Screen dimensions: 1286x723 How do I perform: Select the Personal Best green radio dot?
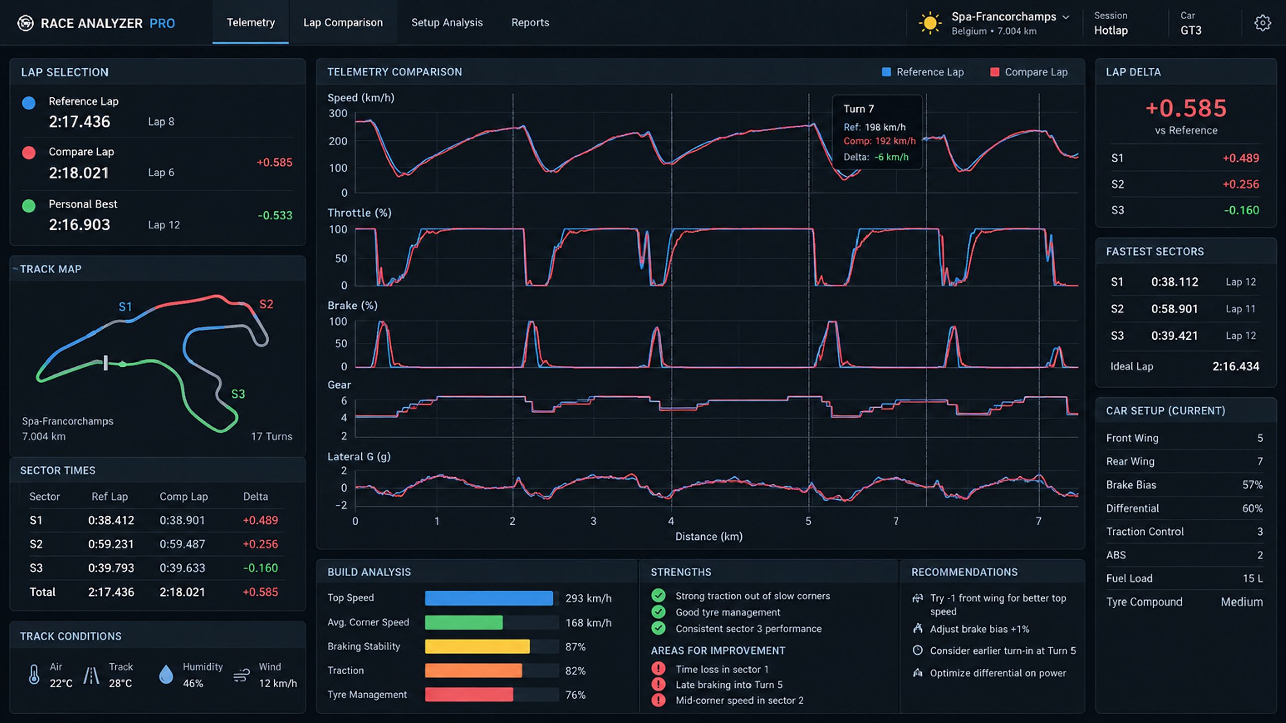[29, 206]
